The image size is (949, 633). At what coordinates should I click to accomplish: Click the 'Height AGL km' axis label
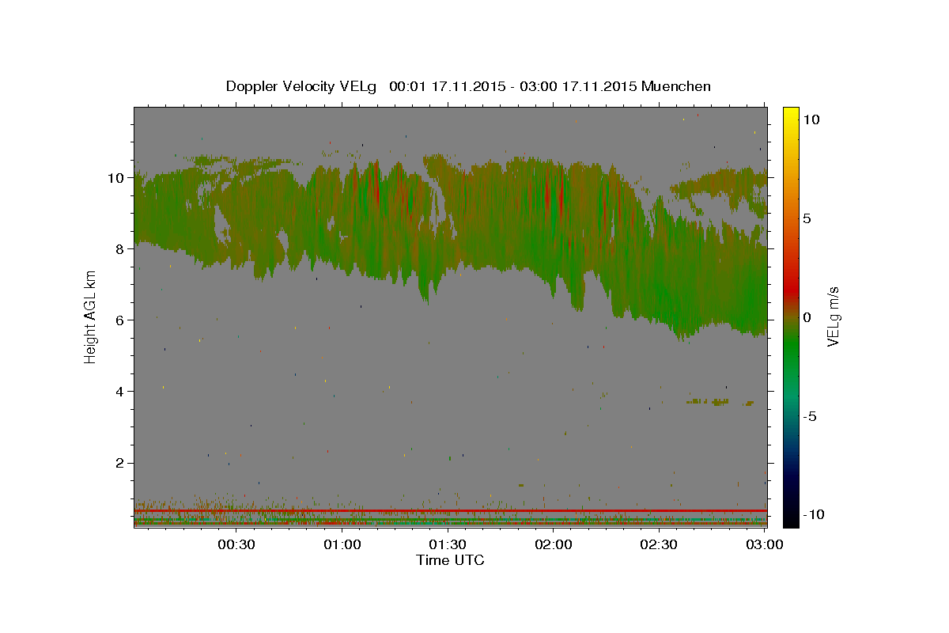tap(91, 316)
